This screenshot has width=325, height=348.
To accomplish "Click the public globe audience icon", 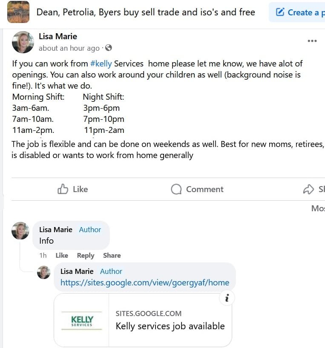I will point(109,48).
